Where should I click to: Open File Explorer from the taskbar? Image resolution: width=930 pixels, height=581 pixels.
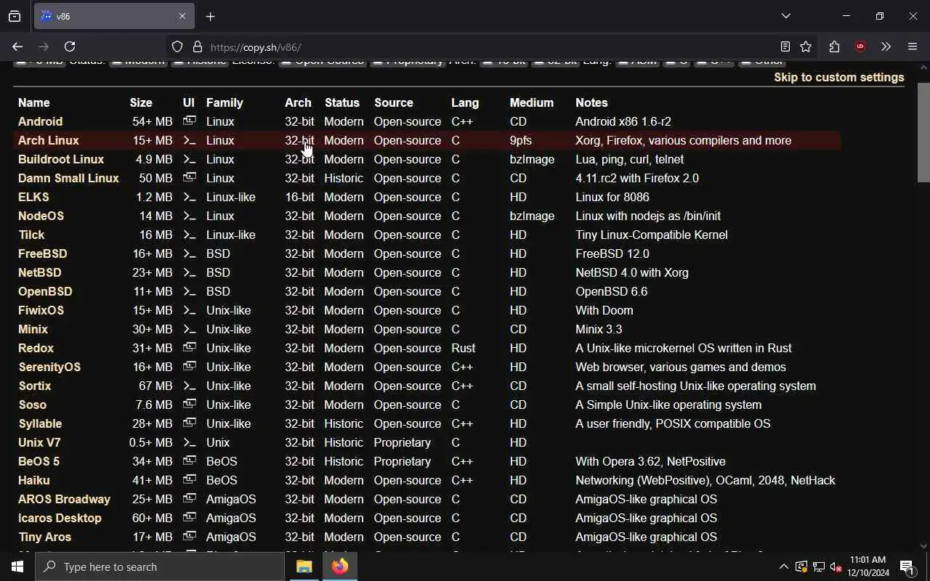(304, 566)
